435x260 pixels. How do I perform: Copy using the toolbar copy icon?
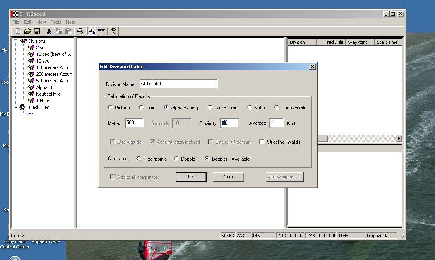pyautogui.click(x=58, y=31)
